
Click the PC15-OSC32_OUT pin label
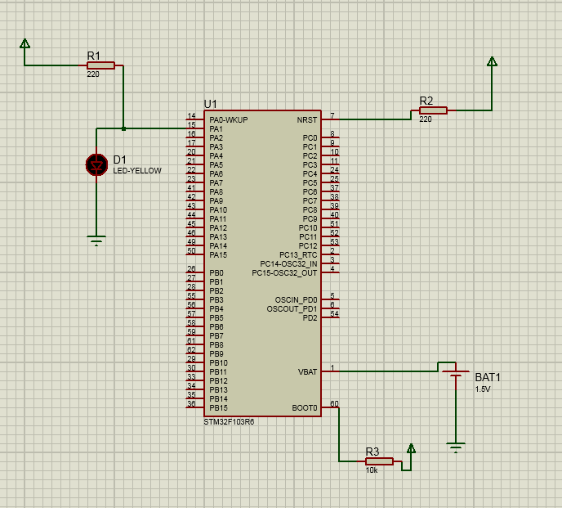tap(284, 273)
